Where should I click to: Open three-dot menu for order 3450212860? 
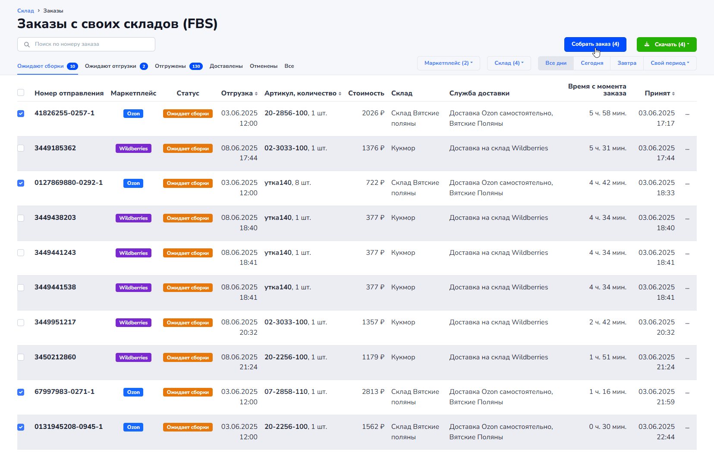(687, 358)
